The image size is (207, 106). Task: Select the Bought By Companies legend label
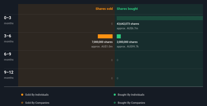click(131, 103)
